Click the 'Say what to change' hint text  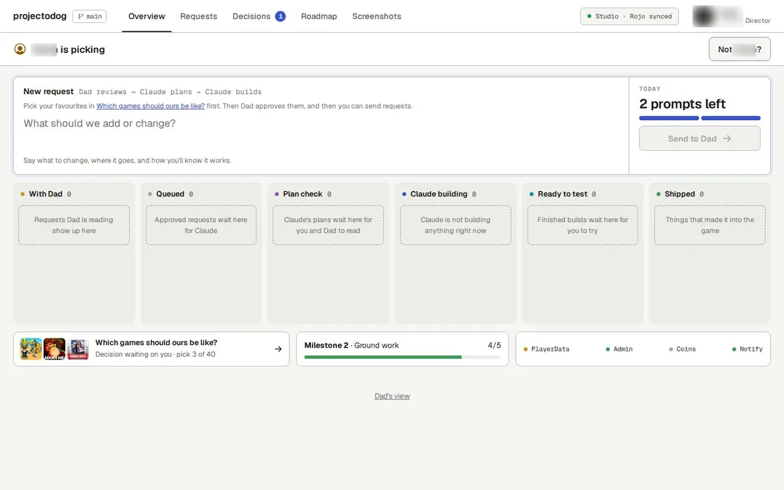click(x=127, y=161)
